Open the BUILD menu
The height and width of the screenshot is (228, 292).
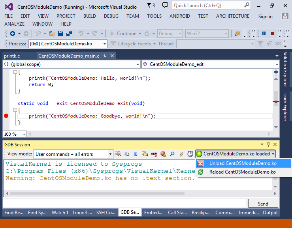point(90,16)
